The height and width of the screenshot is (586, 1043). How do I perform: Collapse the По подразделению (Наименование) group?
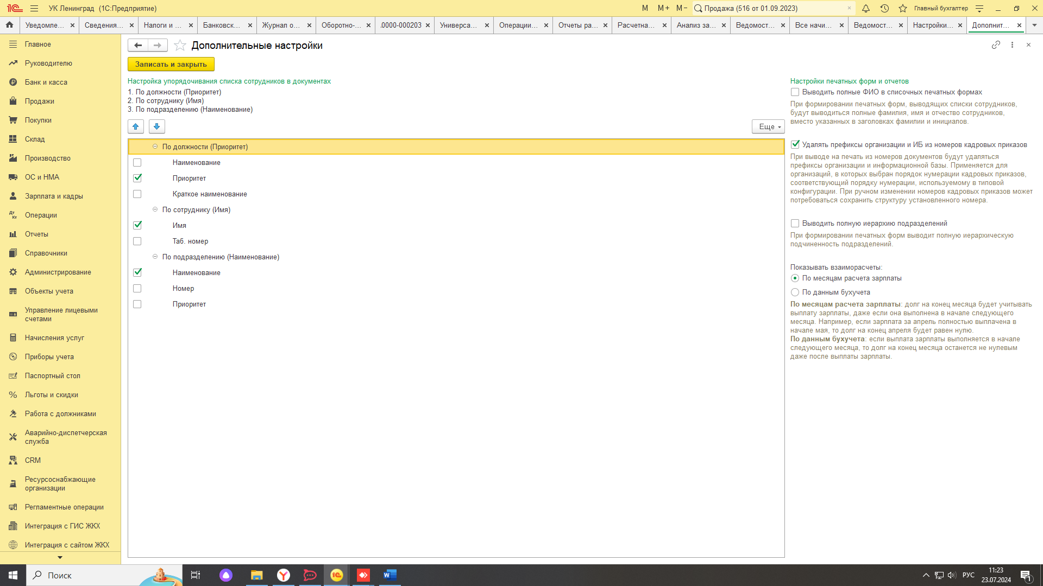click(x=155, y=257)
